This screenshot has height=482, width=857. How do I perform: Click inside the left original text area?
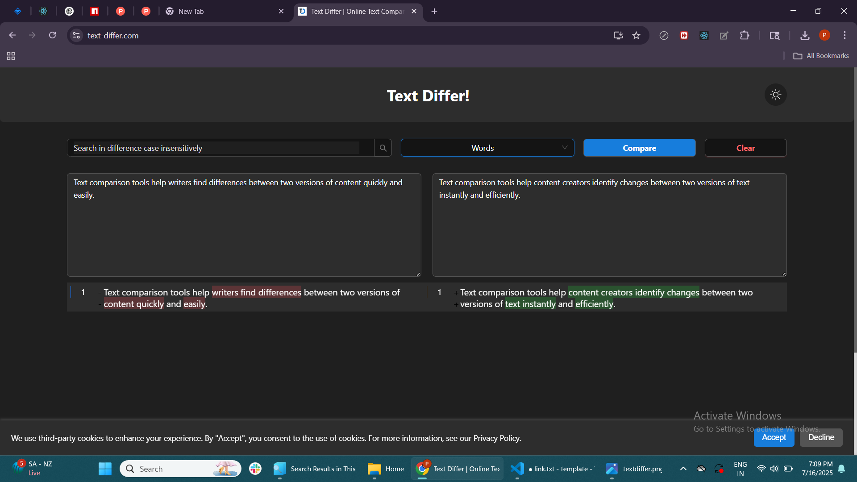pyautogui.click(x=244, y=225)
